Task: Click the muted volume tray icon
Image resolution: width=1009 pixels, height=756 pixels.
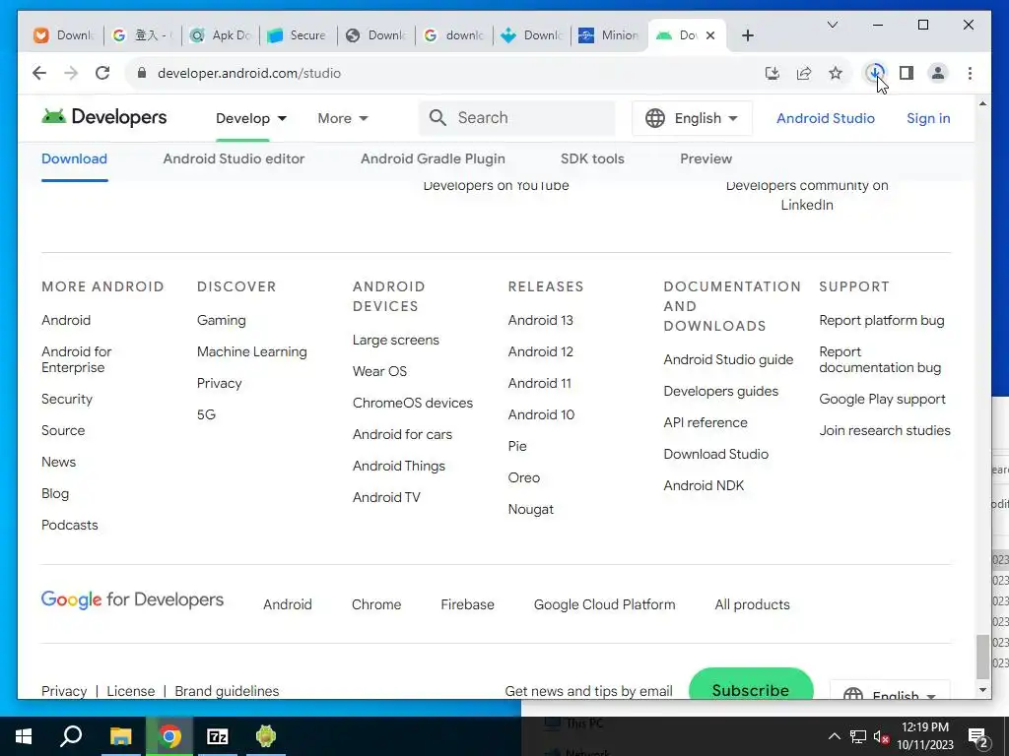Action: point(881,736)
